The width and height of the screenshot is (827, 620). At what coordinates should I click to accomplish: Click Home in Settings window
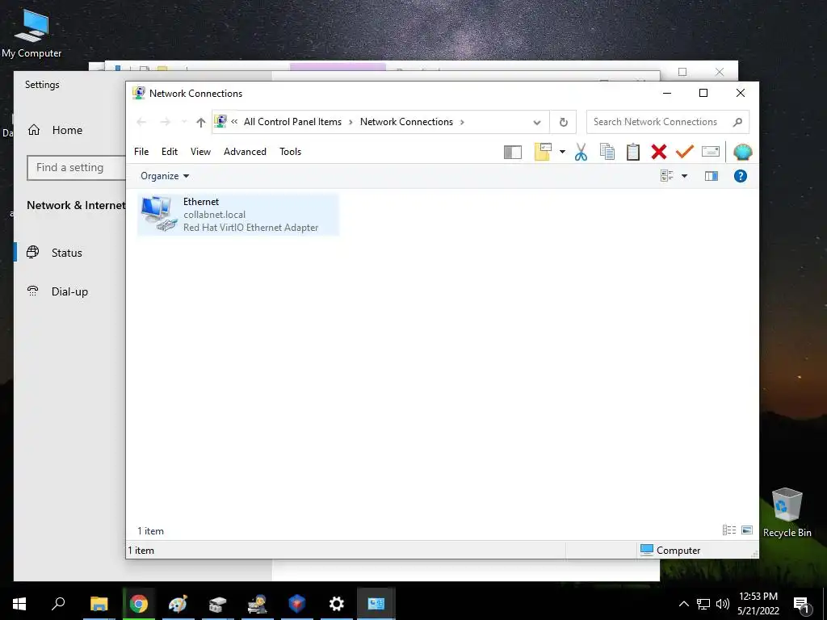click(x=67, y=130)
